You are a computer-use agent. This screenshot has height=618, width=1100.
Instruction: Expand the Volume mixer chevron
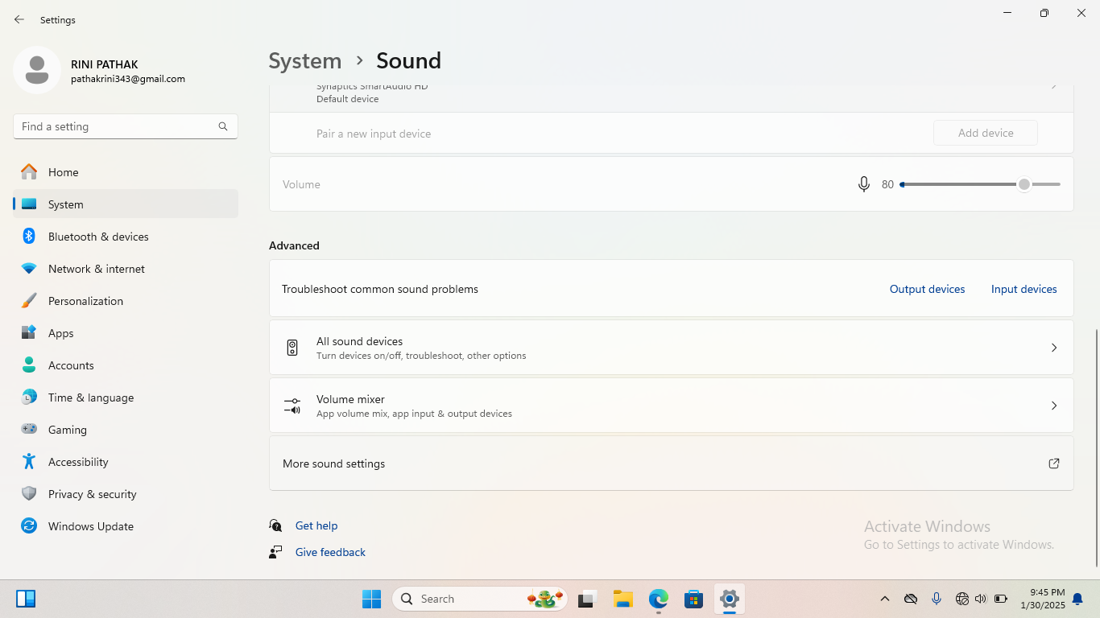(x=1053, y=406)
